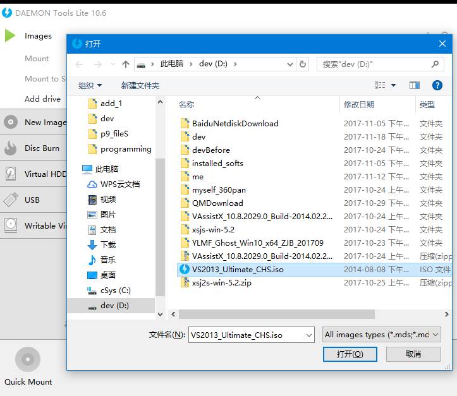This screenshot has height=396, width=457.
Task: Open 下载 downloads arrow icon
Action: click(92, 245)
